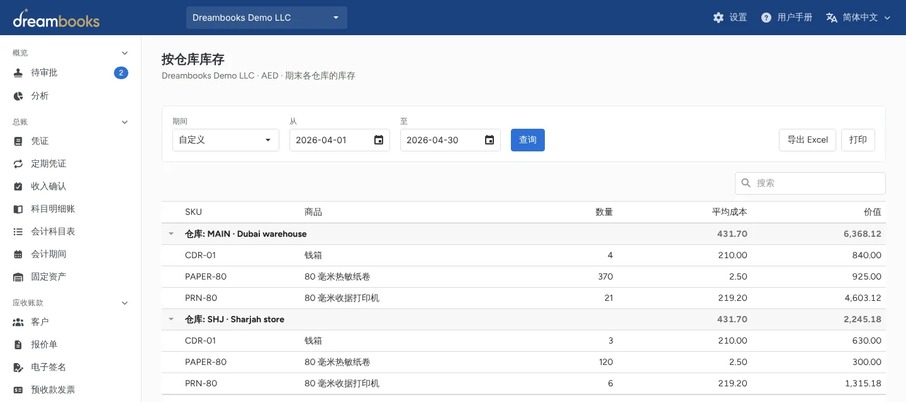
Task: Click the 会计科目表 list icon
Action: pyautogui.click(x=18, y=232)
